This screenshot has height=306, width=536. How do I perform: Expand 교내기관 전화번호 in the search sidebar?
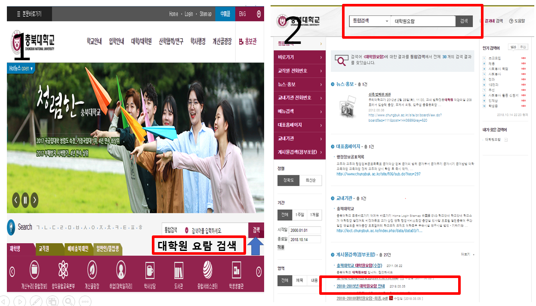299,98
